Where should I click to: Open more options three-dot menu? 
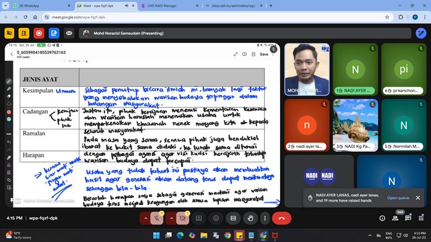pyautogui.click(x=265, y=218)
